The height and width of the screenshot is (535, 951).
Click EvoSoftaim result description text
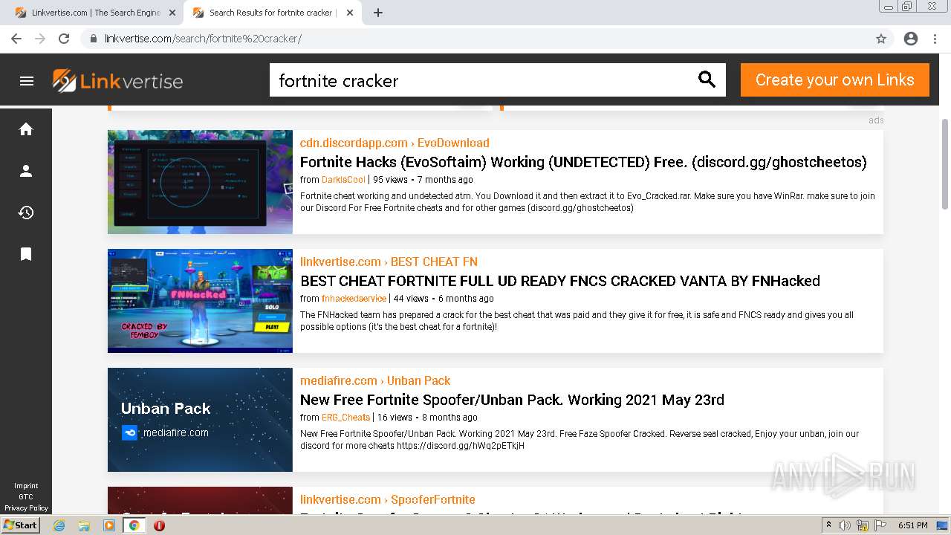(x=588, y=202)
